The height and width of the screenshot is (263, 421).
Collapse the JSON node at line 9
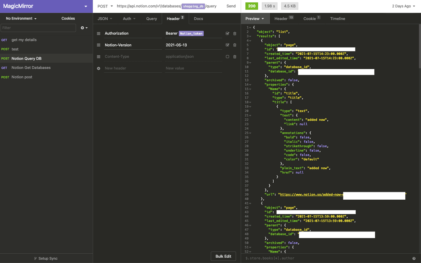tap(250, 63)
